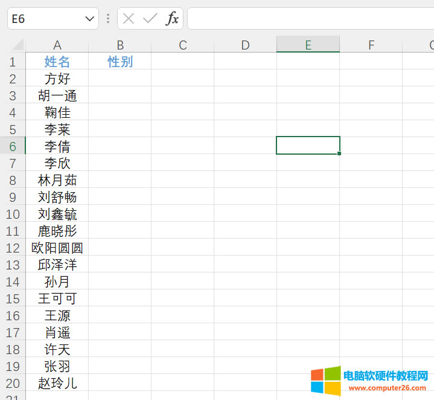This screenshot has height=400, width=434.
Task: Click the 性别 header cell
Action: point(120,62)
